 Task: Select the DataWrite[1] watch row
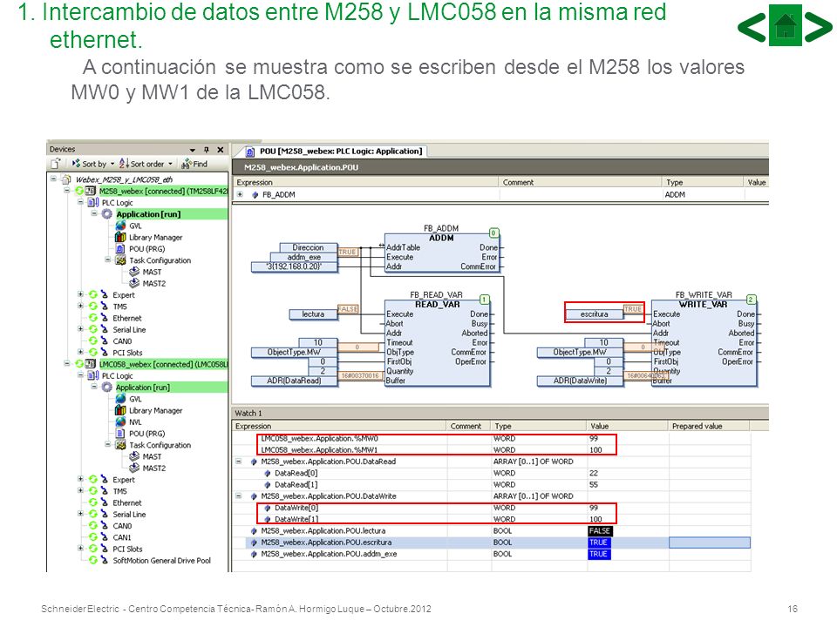[x=491, y=519]
